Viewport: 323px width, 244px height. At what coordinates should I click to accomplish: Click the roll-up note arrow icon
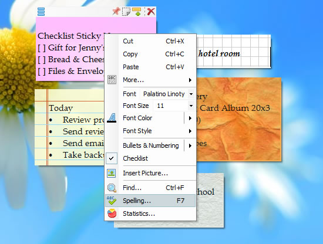click(x=137, y=12)
